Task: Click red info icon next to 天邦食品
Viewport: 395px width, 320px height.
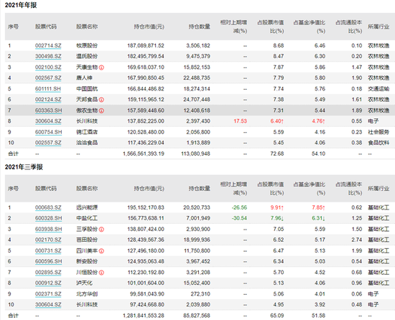Action: pos(101,100)
